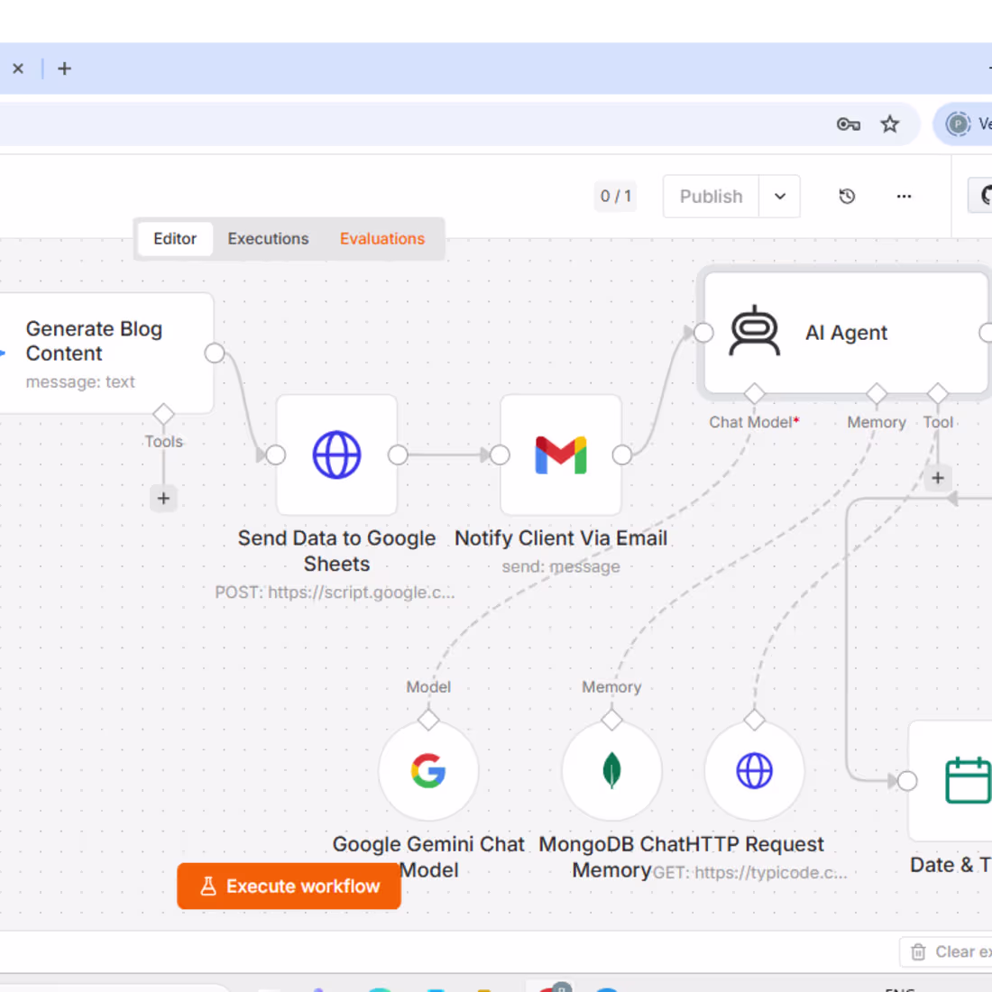Viewport: 992px width, 992px height.
Task: Click the "GET: https://typicode.c..." text
Action: 749,872
